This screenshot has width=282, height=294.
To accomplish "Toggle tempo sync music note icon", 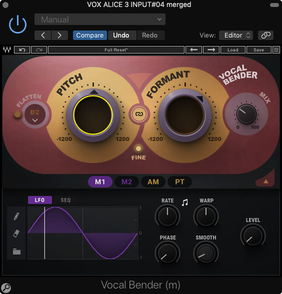I will point(185,203).
